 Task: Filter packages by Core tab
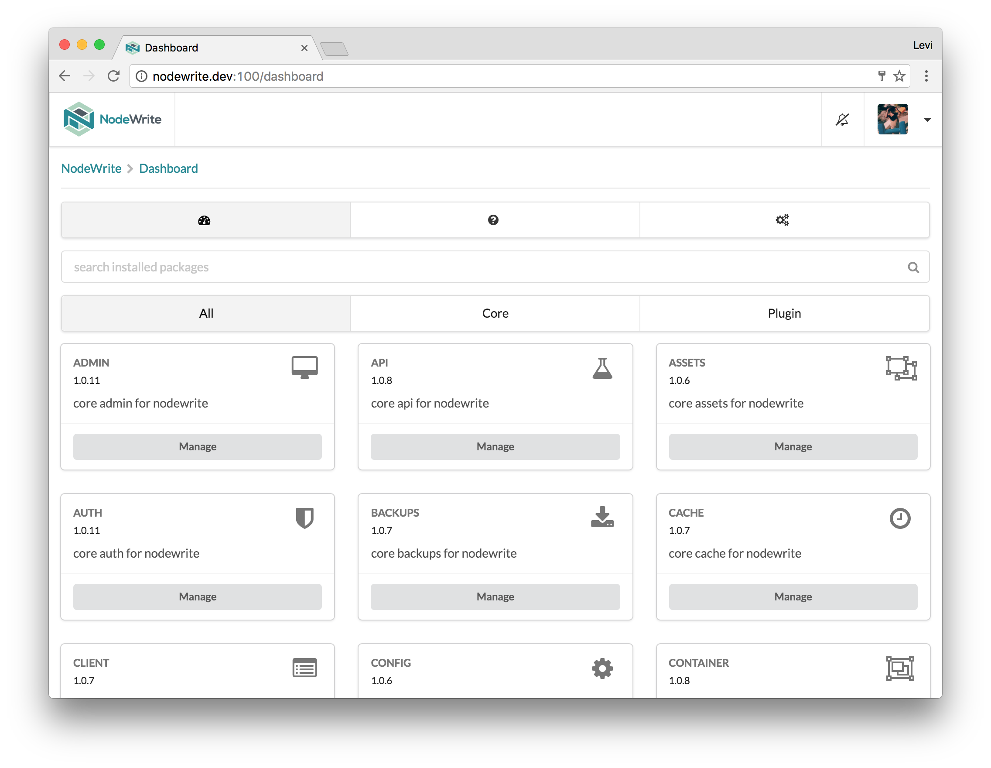pyautogui.click(x=495, y=313)
